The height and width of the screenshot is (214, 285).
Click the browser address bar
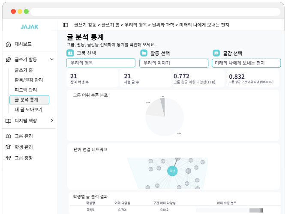click(155, 12)
